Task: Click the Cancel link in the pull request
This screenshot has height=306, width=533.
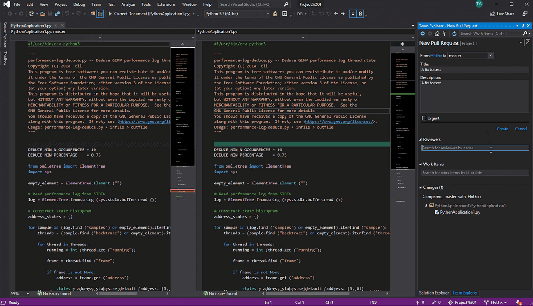Action: (x=521, y=129)
